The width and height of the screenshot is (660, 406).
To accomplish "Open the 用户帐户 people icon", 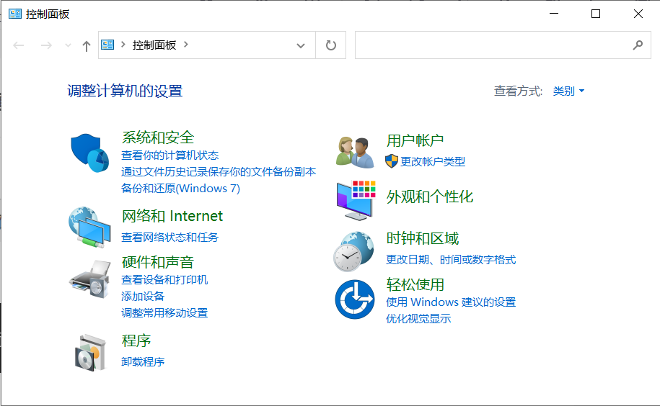I will [355, 153].
